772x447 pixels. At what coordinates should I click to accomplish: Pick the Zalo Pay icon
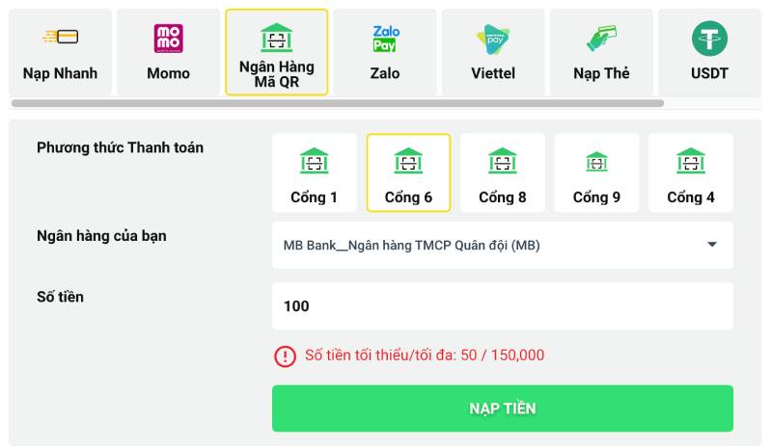click(385, 38)
